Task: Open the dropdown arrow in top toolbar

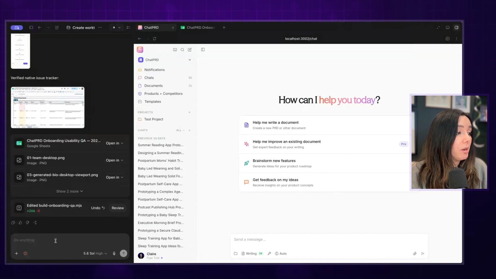Action: tap(119, 27)
